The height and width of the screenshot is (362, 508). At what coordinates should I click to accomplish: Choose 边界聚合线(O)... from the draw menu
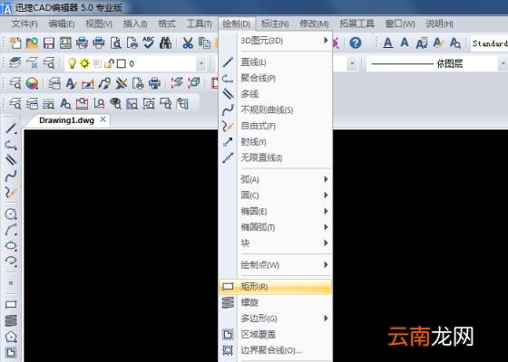tap(276, 350)
